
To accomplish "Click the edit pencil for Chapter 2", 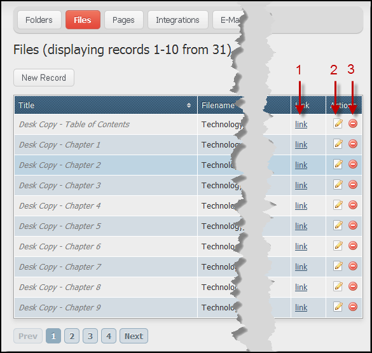I will coord(338,164).
